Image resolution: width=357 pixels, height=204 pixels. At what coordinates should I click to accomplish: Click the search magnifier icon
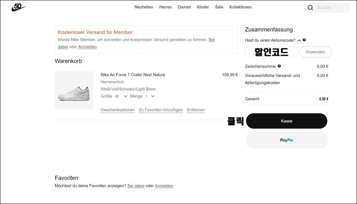click(310, 7)
